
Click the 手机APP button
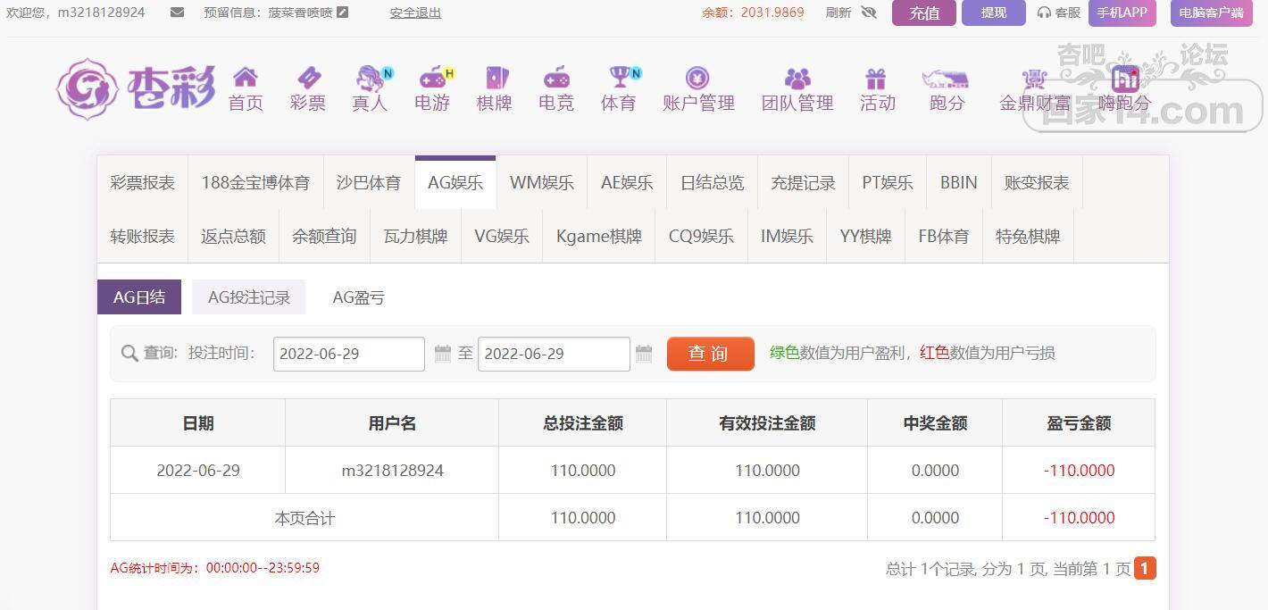pyautogui.click(x=1122, y=13)
